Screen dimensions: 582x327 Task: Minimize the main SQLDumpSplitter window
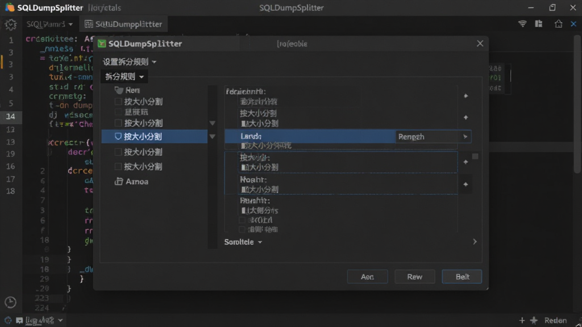point(531,7)
